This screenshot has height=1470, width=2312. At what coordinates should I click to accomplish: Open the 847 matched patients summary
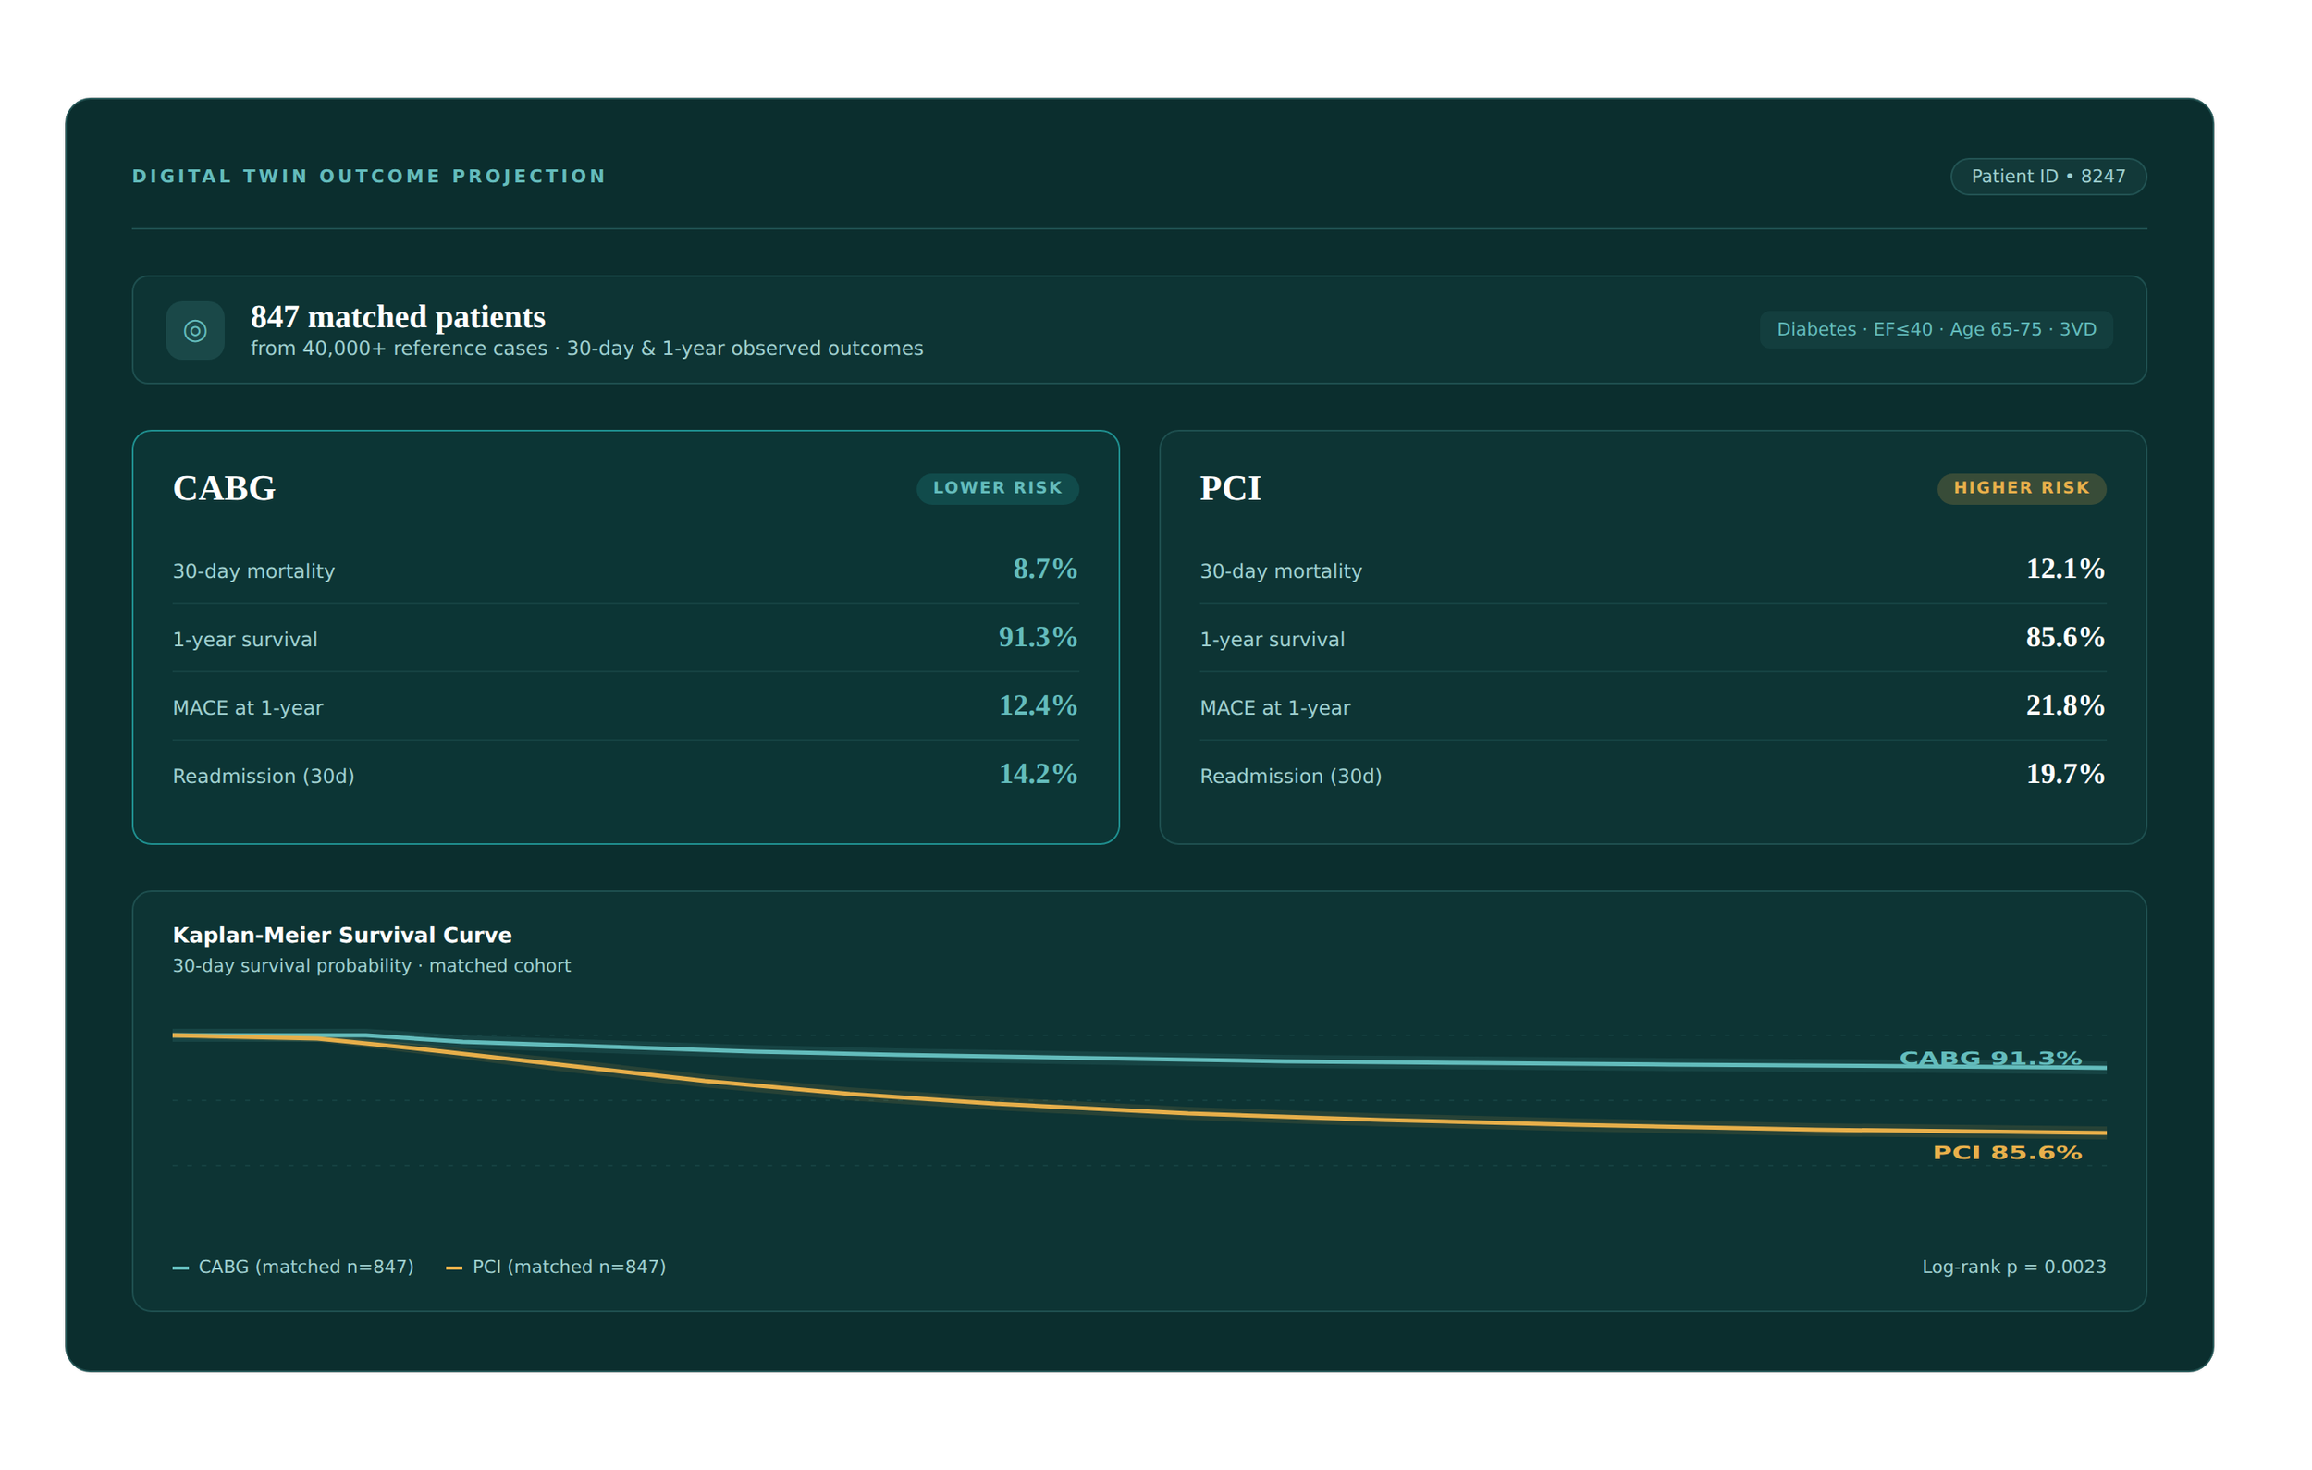point(398,317)
